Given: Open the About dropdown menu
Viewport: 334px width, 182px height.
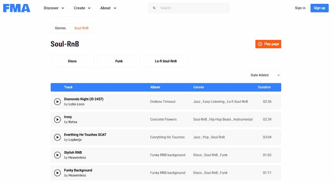Looking at the screenshot, I should click(x=108, y=8).
